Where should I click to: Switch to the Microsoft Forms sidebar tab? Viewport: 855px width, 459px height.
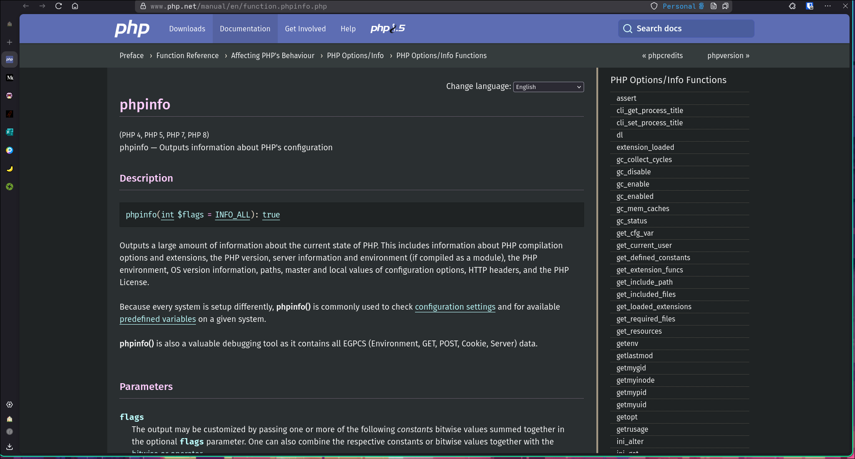pyautogui.click(x=10, y=132)
